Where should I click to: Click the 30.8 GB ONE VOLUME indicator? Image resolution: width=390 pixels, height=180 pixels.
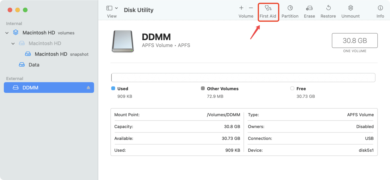click(x=354, y=40)
